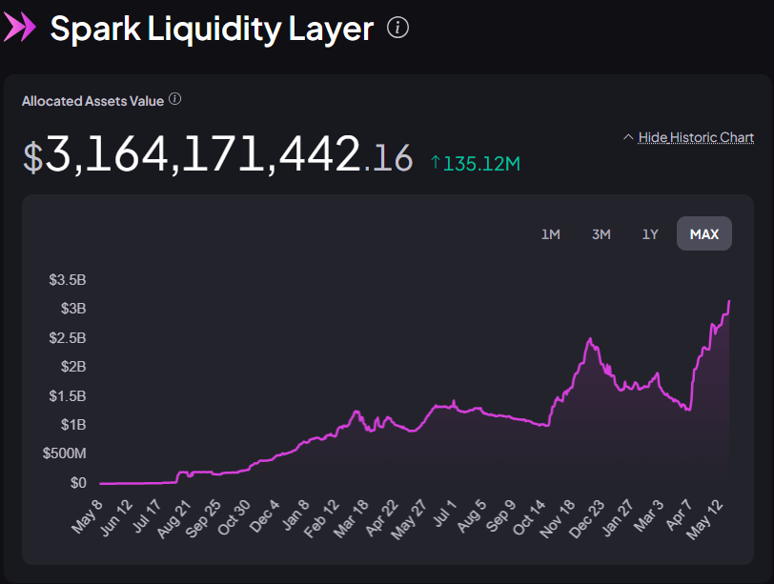Click the Jul 17 x-axis date label
Screen dimensions: 774x584
[x=147, y=516]
